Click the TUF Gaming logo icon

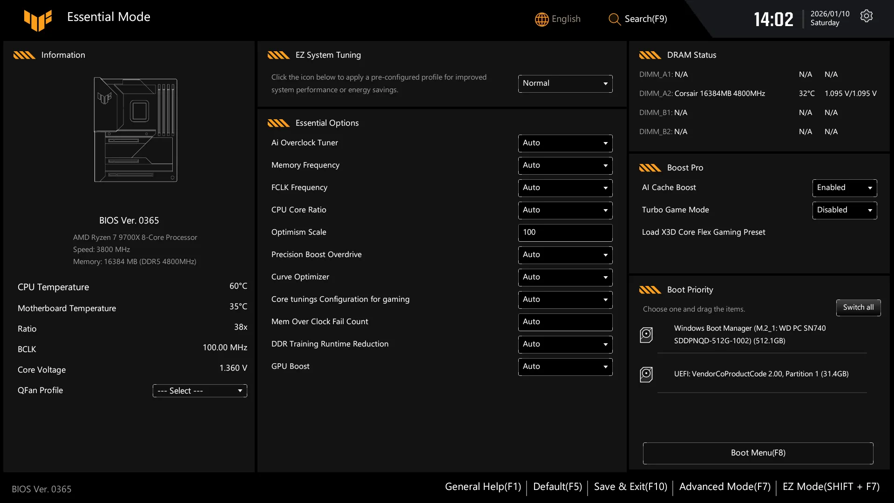[38, 20]
